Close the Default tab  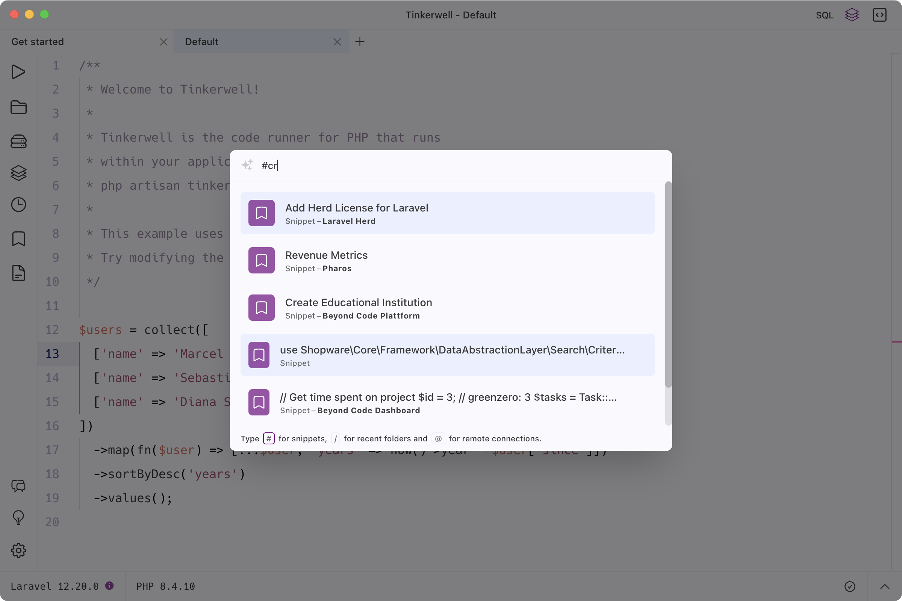(x=337, y=42)
